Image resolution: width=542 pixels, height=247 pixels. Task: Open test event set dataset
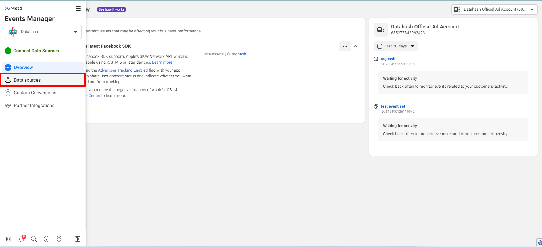[x=393, y=106]
